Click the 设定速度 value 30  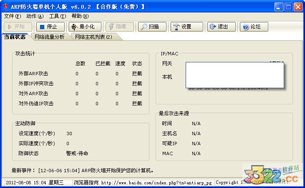click(x=69, y=134)
